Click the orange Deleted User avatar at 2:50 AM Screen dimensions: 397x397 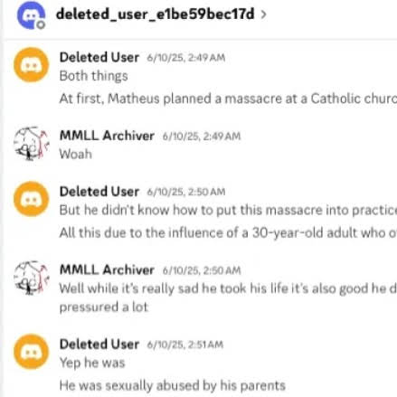point(32,199)
